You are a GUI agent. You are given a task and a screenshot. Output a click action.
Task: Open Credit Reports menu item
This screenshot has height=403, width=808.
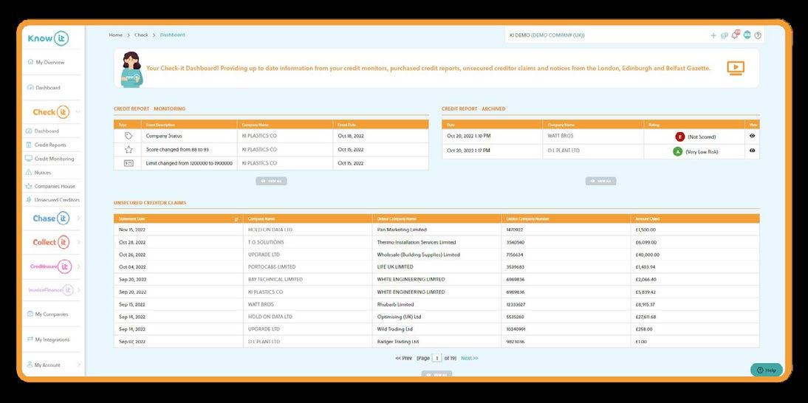50,145
